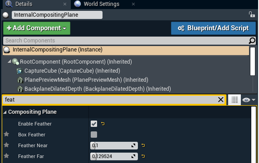
Task: Select the Details tab
Action: (24, 4)
